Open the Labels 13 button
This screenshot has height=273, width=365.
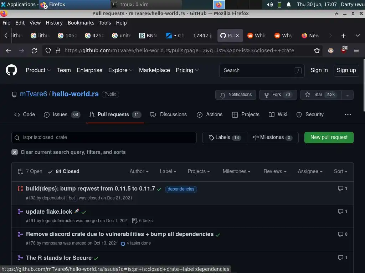225,138
